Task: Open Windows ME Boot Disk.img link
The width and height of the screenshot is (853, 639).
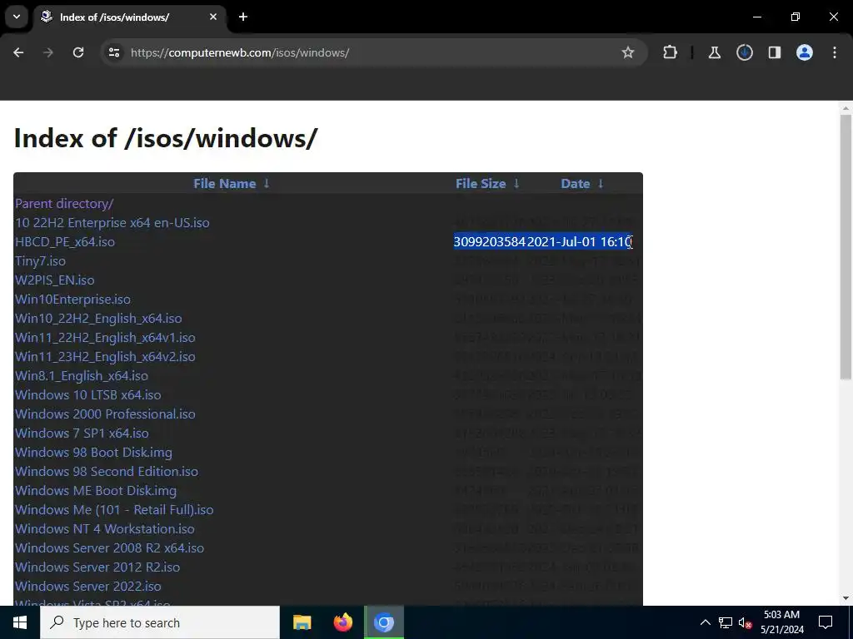Action: click(x=96, y=491)
